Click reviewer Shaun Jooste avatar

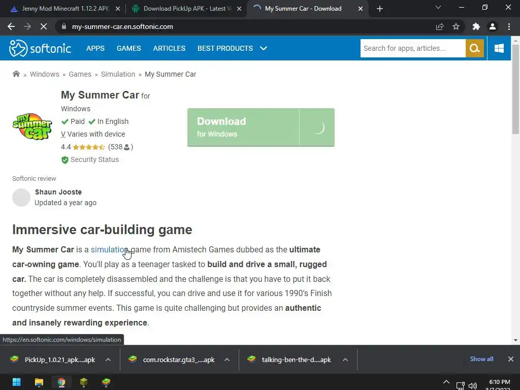(x=21, y=198)
